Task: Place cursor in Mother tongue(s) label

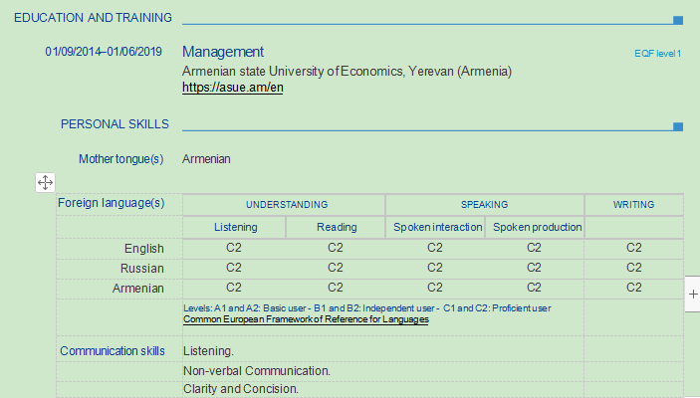Action: coord(120,159)
